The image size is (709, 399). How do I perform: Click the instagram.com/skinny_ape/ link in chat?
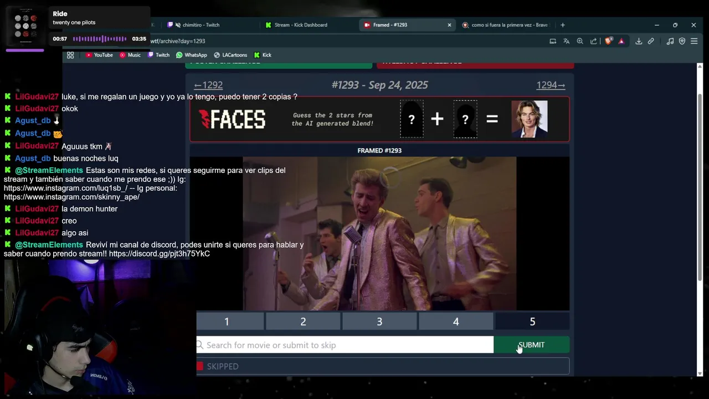(71, 197)
